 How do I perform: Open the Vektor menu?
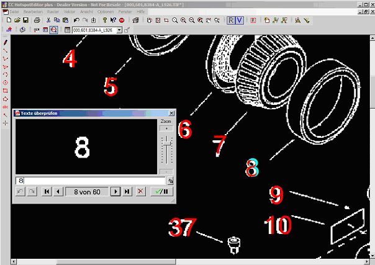tap(70, 11)
